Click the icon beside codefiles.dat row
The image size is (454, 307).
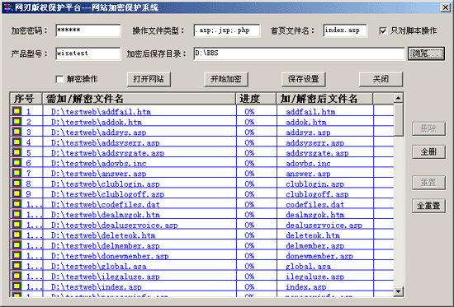(17, 204)
